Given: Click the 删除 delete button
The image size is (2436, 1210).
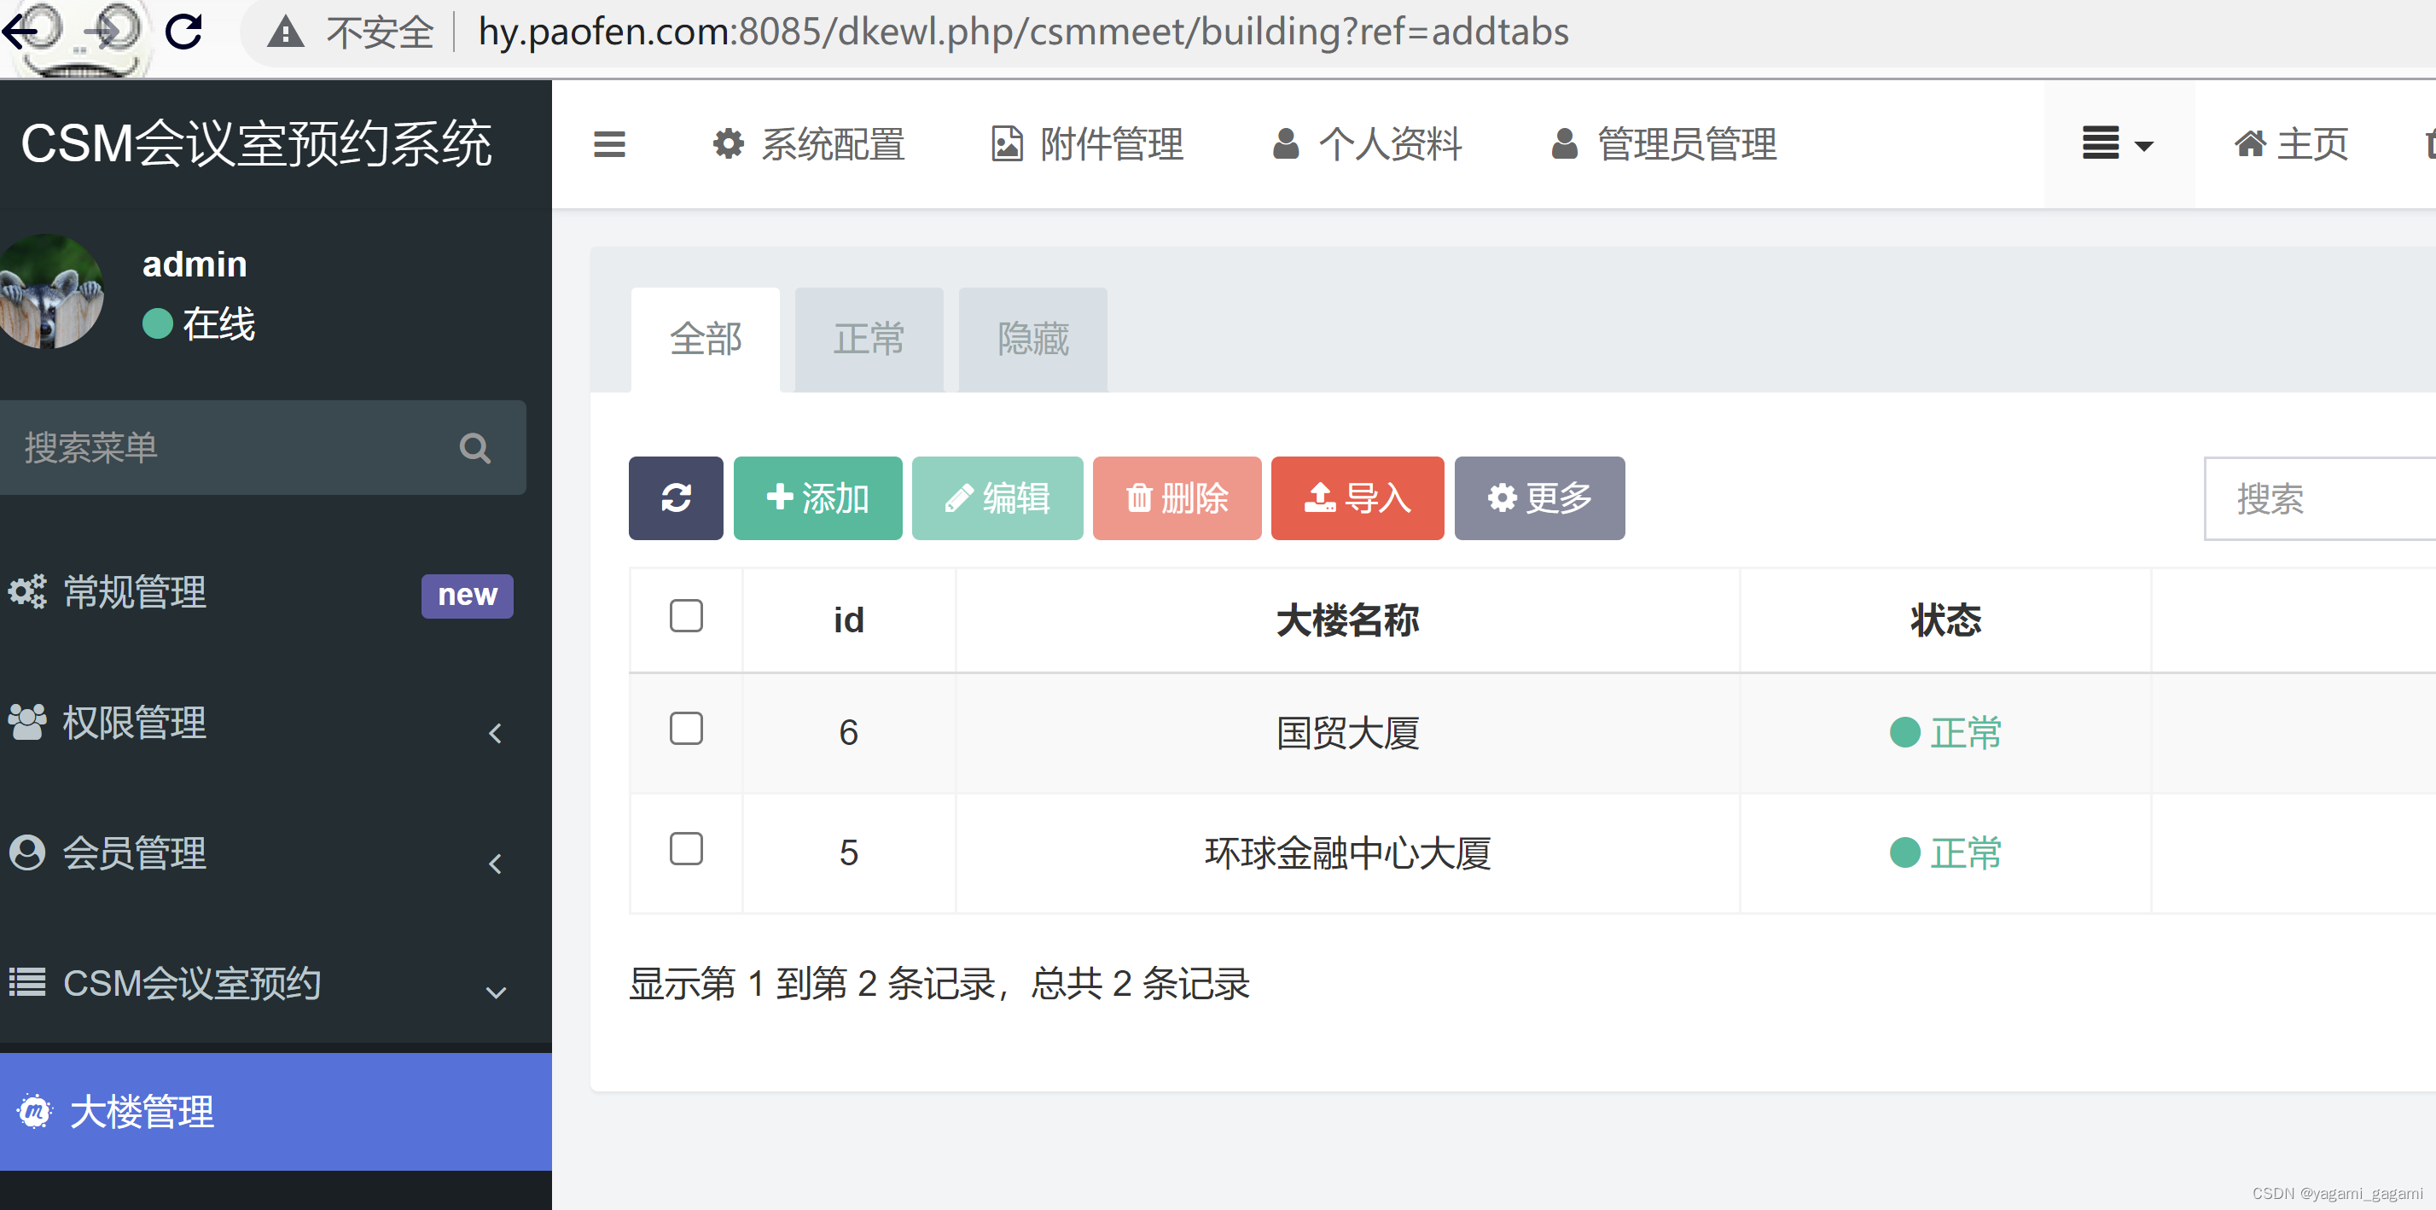Looking at the screenshot, I should 1177,498.
